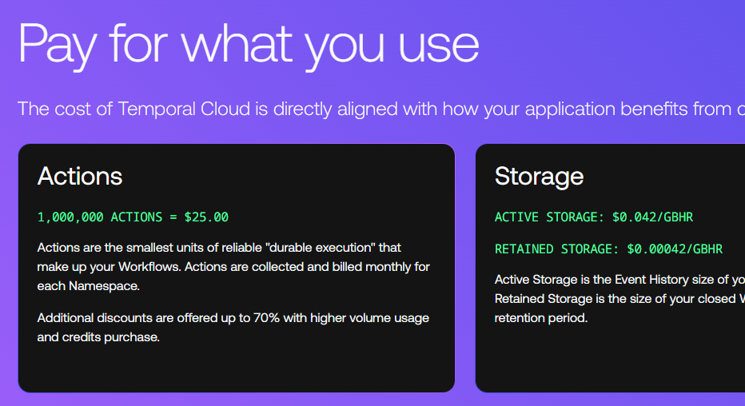Click the $0.00042/GBHR price value
The width and height of the screenshot is (745, 406).
[675, 249]
